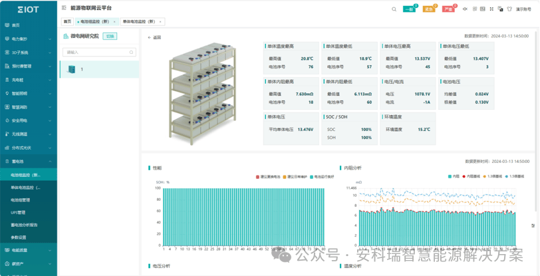
Task: Toggle the alarm sound mute speaker icon
Action: pos(465,9)
